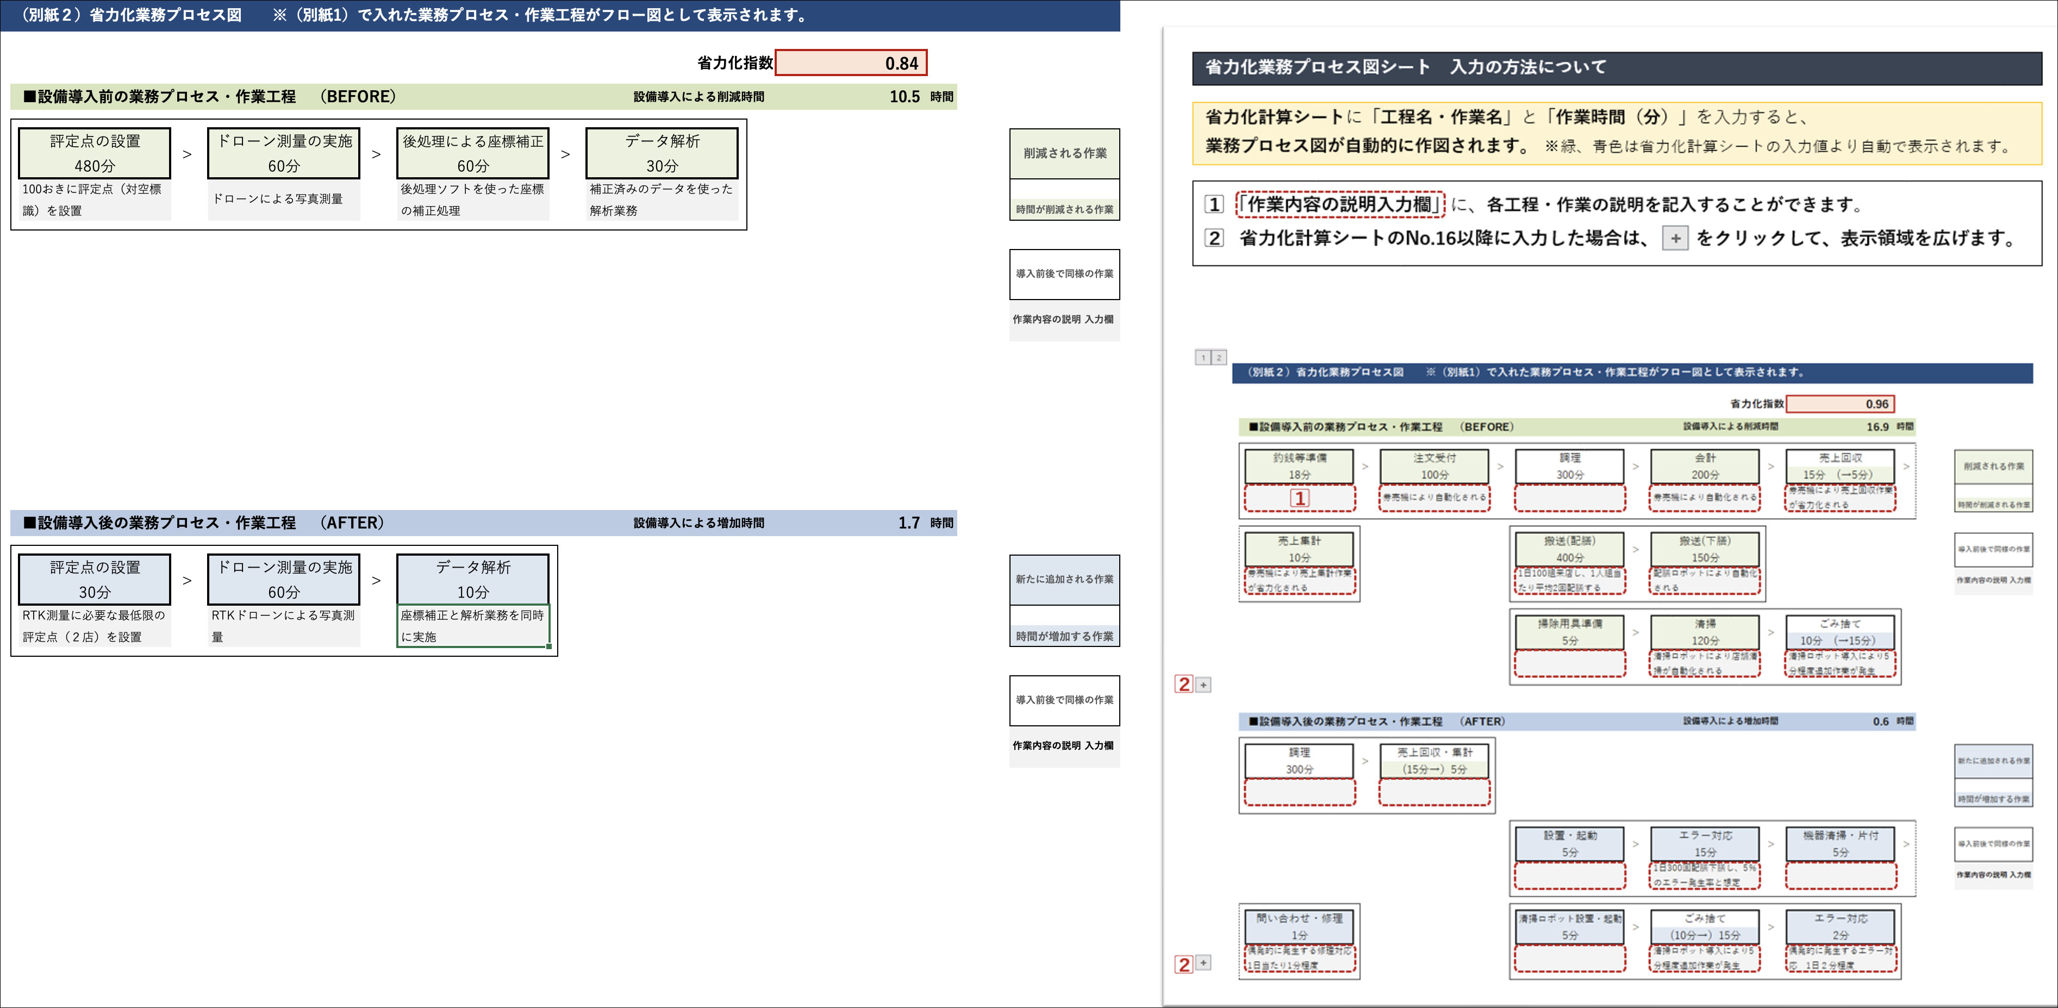Click the inline + button in guide step 2
The width and height of the screenshot is (2058, 1008).
coord(1675,238)
